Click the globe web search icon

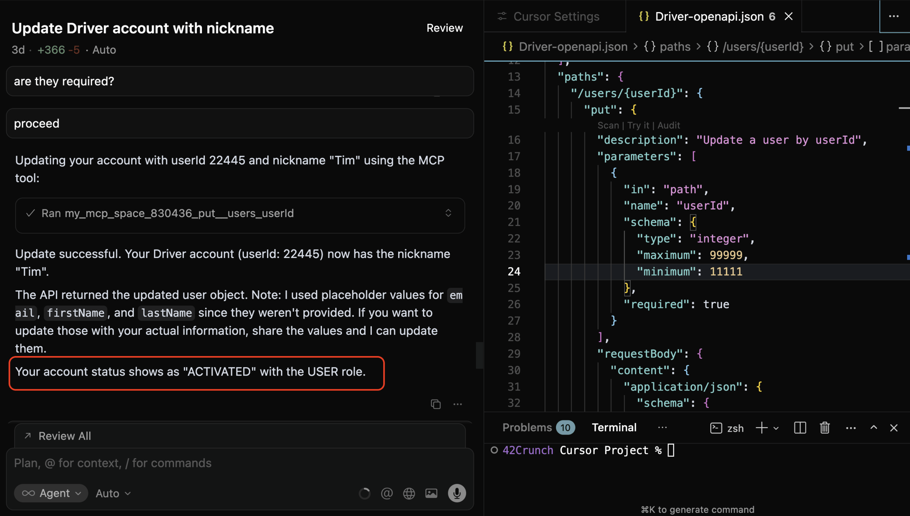tap(409, 493)
